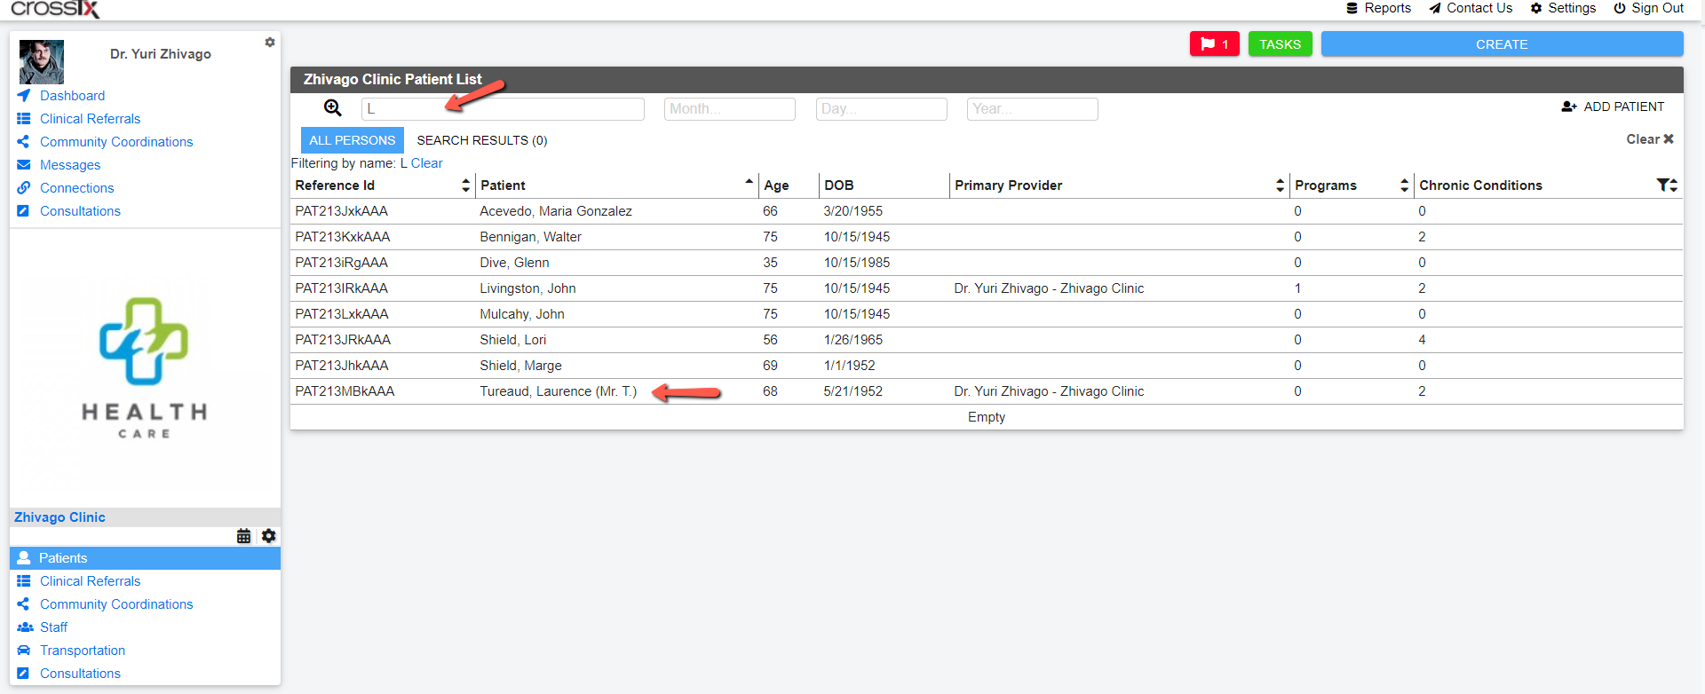Open Messages in sidebar
Screen dimensions: 1705x694
pyautogui.click(x=70, y=165)
